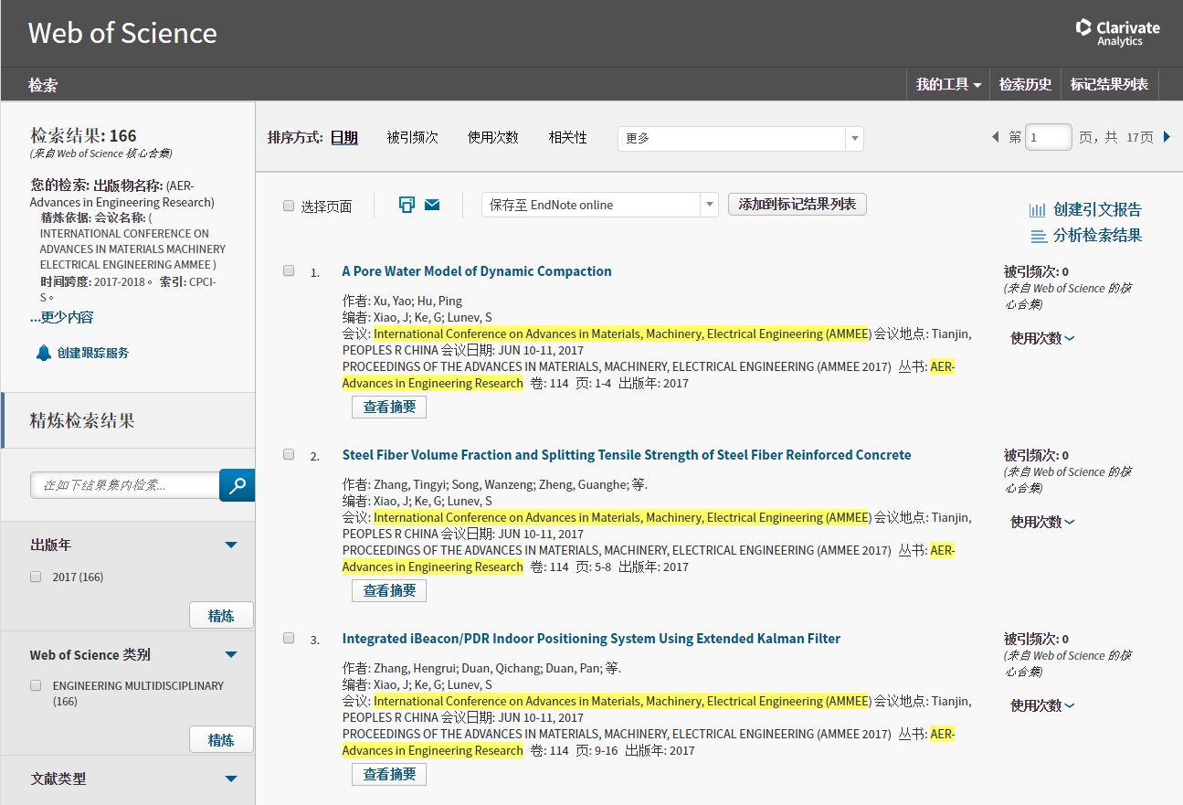This screenshot has width=1183, height=805.
Task: Click 添加到标记结果列表 button
Action: (797, 205)
